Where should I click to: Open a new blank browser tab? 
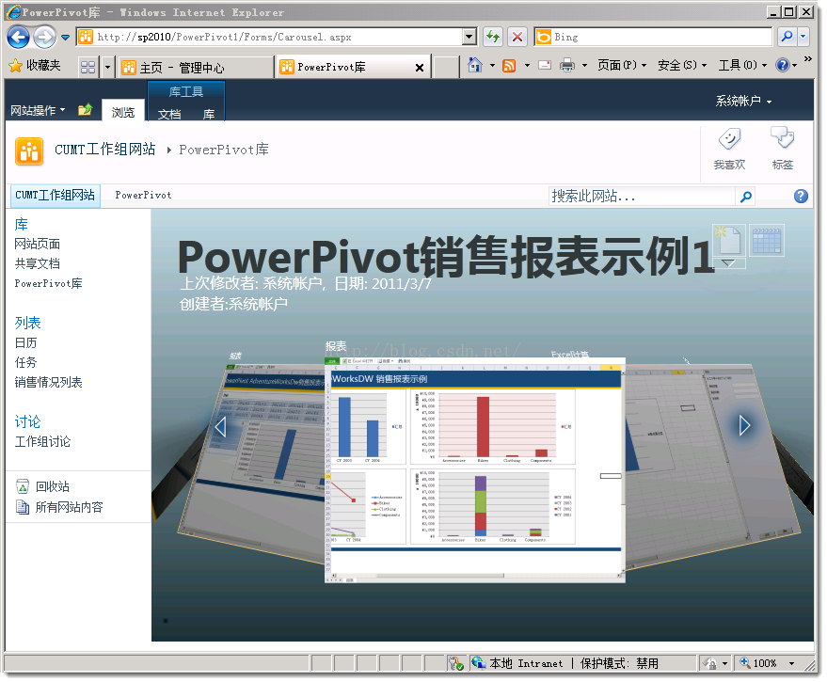click(x=446, y=67)
